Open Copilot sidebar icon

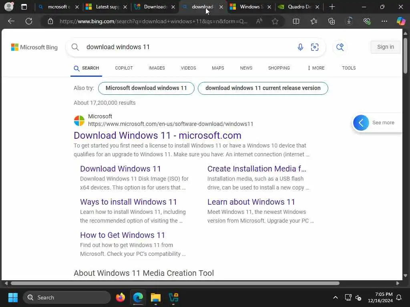(x=401, y=21)
